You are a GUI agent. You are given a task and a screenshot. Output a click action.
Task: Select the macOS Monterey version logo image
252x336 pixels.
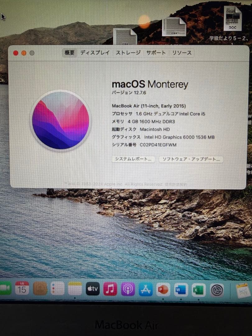[x=61, y=121]
